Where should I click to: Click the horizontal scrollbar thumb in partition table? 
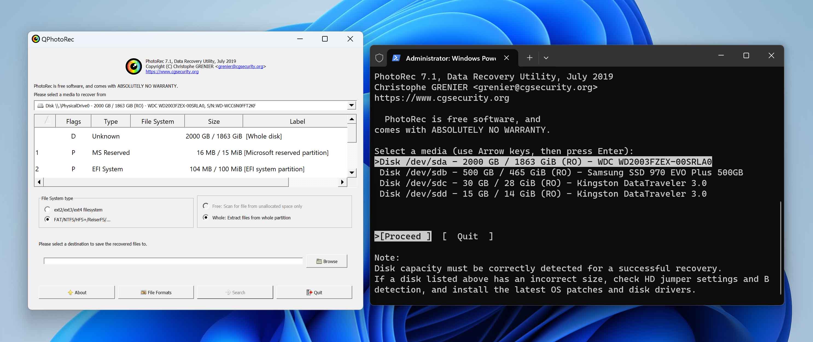pyautogui.click(x=166, y=182)
